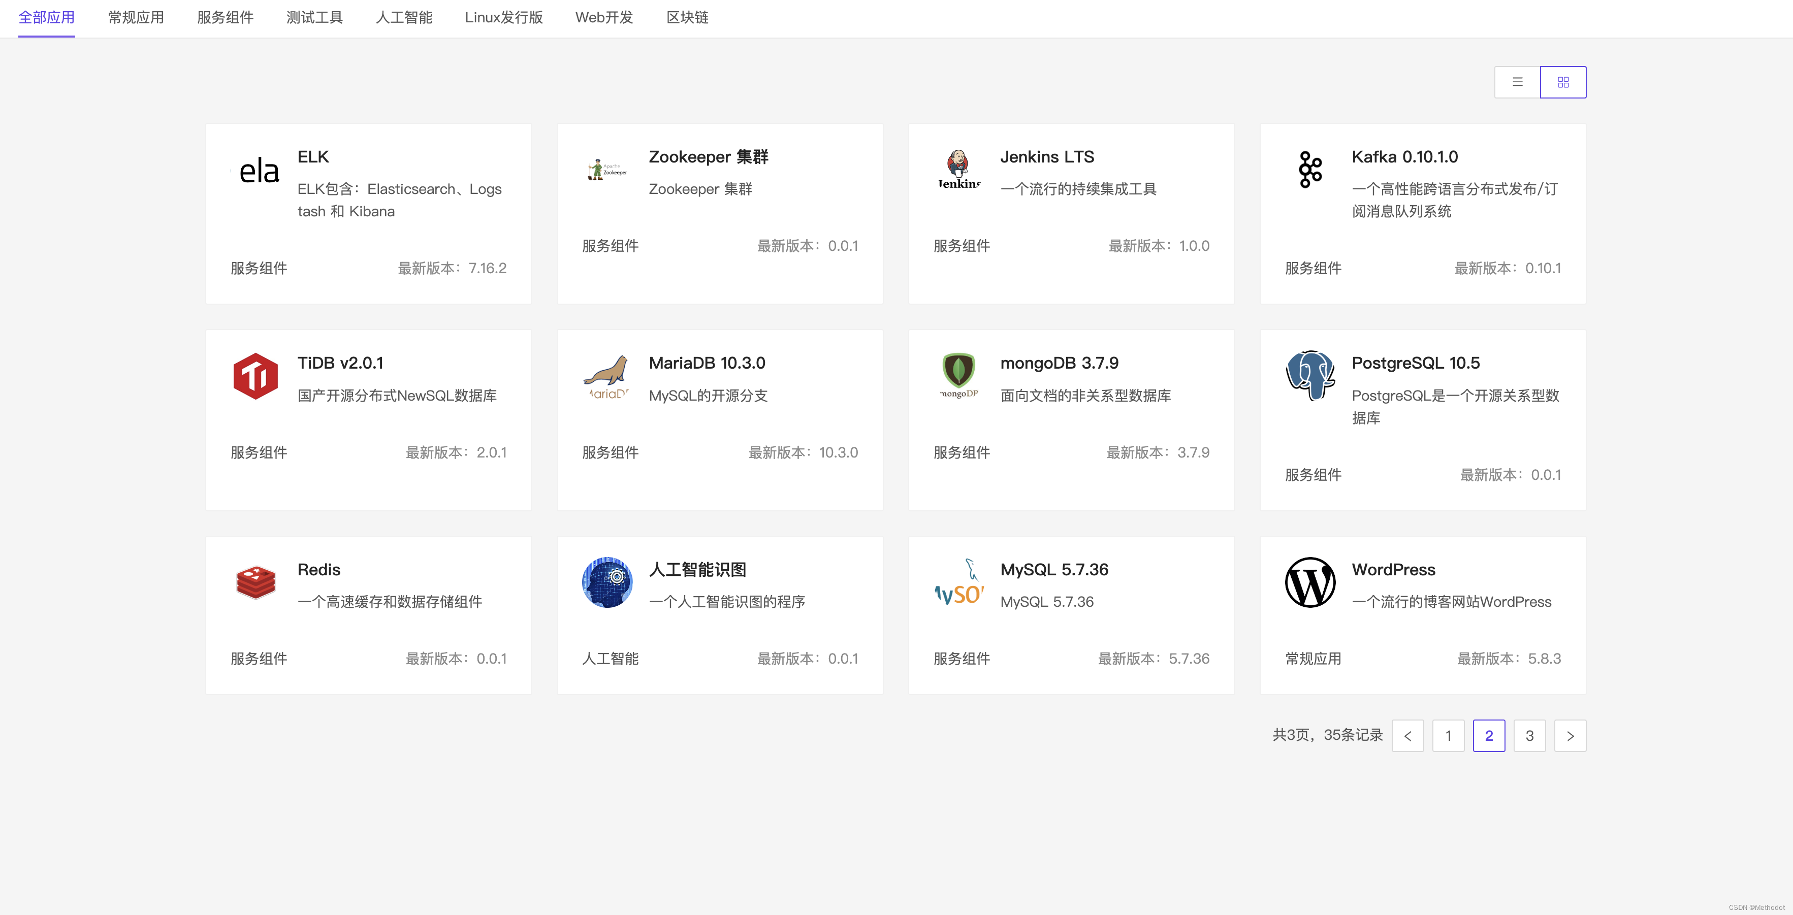This screenshot has height=915, width=1793.
Task: Open the MariaDB 10.3.0 app title
Action: pos(707,363)
